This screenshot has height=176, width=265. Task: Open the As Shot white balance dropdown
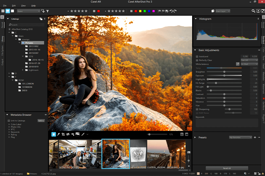(249, 64)
